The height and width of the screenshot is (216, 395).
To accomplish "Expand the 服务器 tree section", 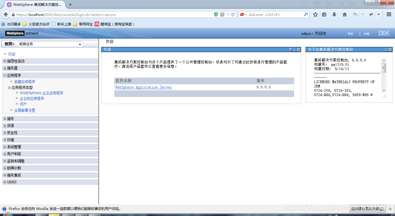I will pyautogui.click(x=5, y=68).
